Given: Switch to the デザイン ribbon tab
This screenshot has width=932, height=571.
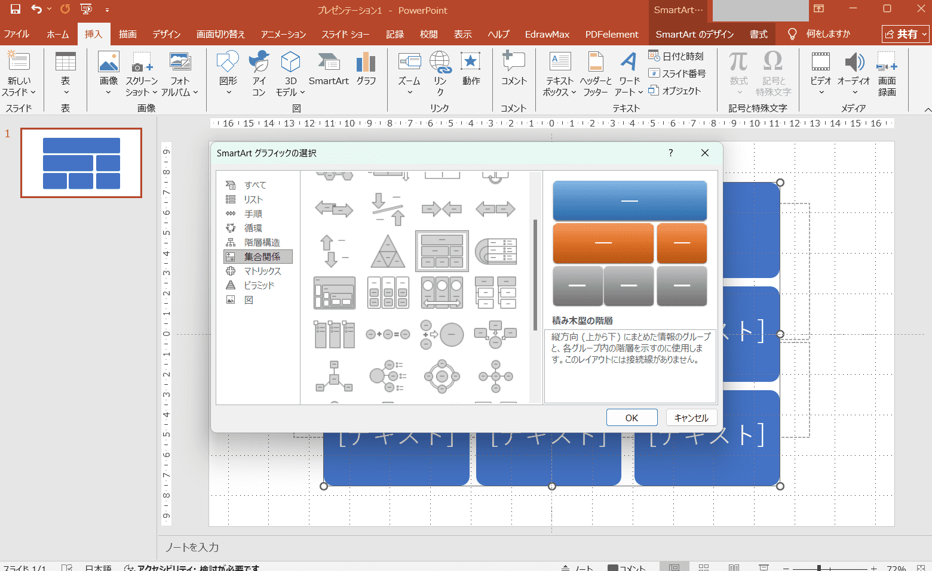Looking at the screenshot, I should pyautogui.click(x=166, y=34).
